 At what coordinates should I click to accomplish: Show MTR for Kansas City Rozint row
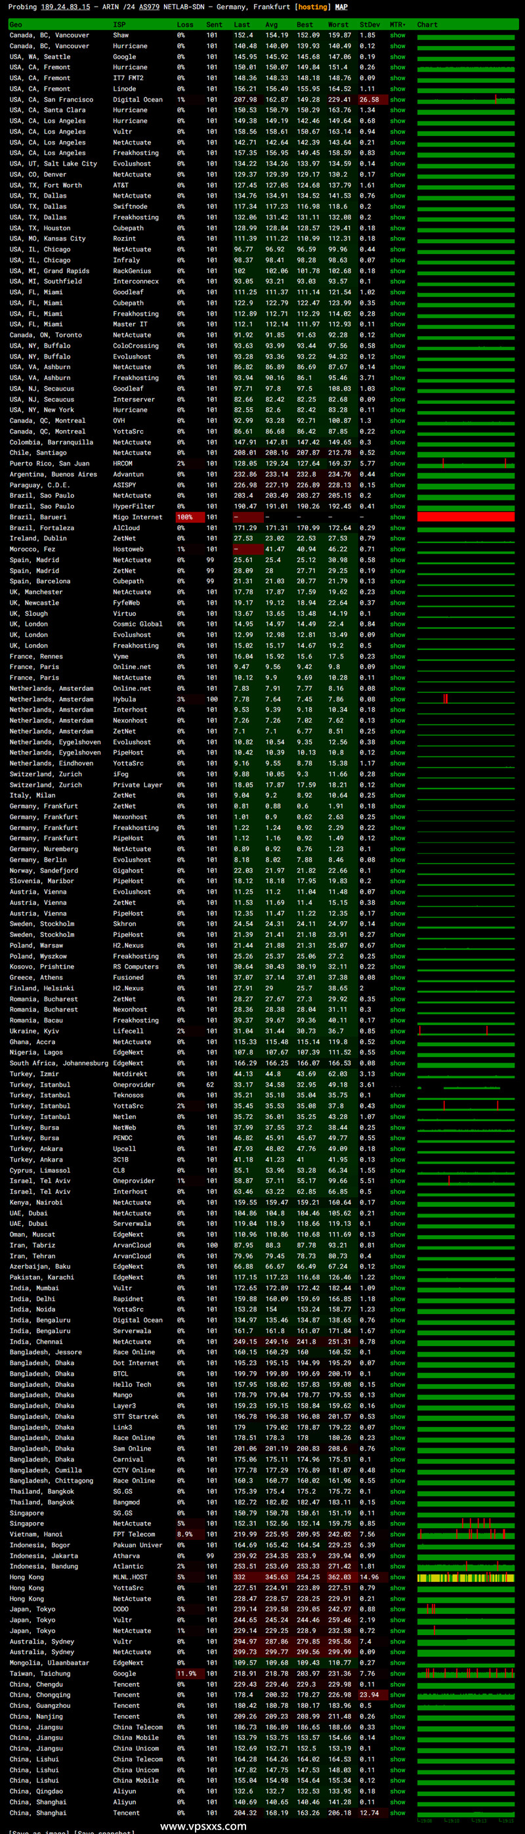tap(398, 238)
